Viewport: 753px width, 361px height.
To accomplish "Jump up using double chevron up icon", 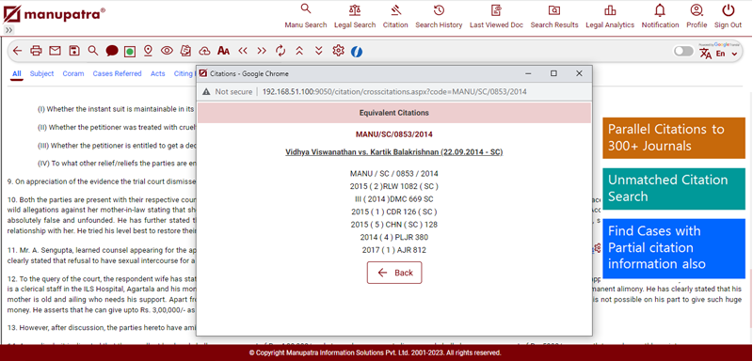I will [299, 51].
